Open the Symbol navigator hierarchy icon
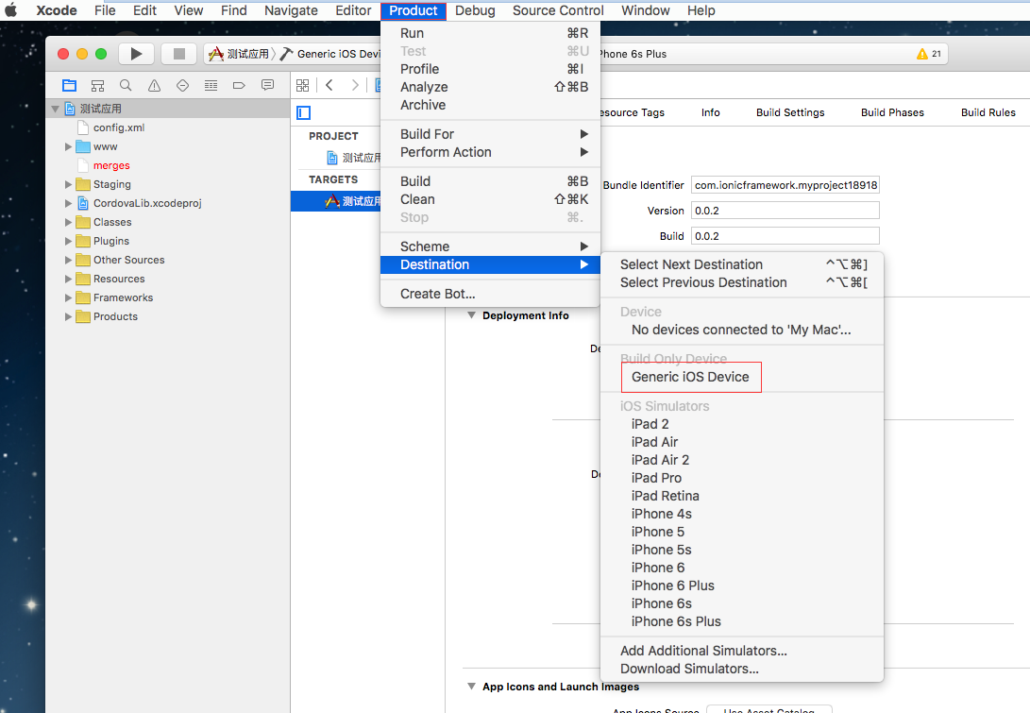1030x713 pixels. 98,85
